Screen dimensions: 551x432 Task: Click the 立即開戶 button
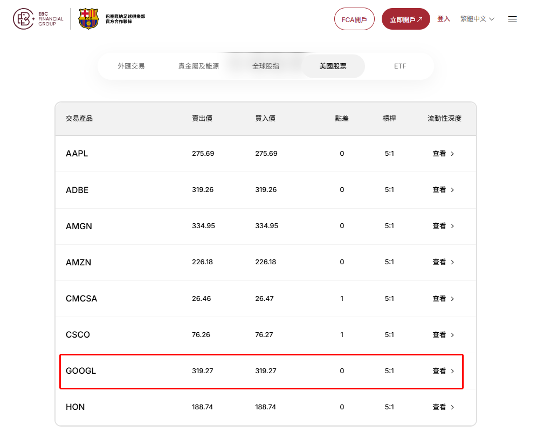(x=405, y=18)
